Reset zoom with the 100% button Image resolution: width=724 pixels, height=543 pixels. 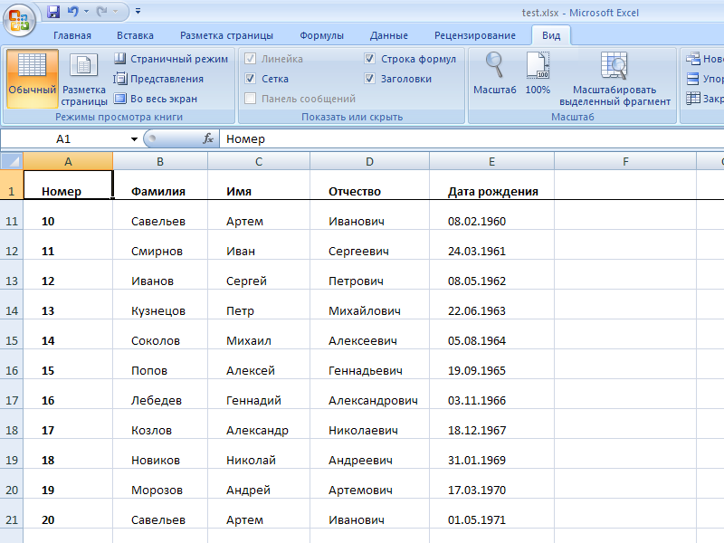(538, 73)
